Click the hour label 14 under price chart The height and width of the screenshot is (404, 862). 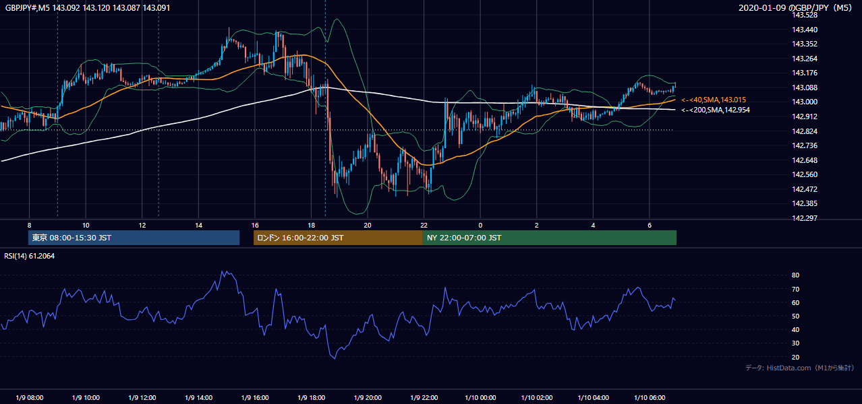point(199,225)
